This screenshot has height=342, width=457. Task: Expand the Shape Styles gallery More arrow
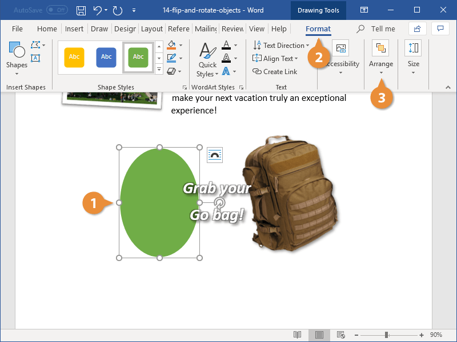point(159,70)
